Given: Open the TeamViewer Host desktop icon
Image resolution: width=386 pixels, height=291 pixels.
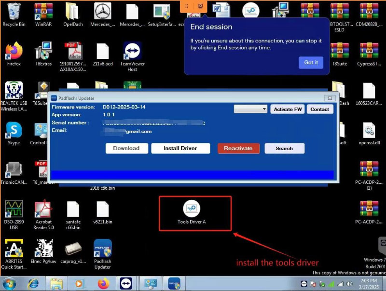Looking at the screenshot, I should (132, 51).
